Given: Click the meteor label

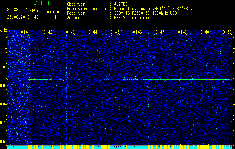Looking at the screenshot, I should coord(53,12).
